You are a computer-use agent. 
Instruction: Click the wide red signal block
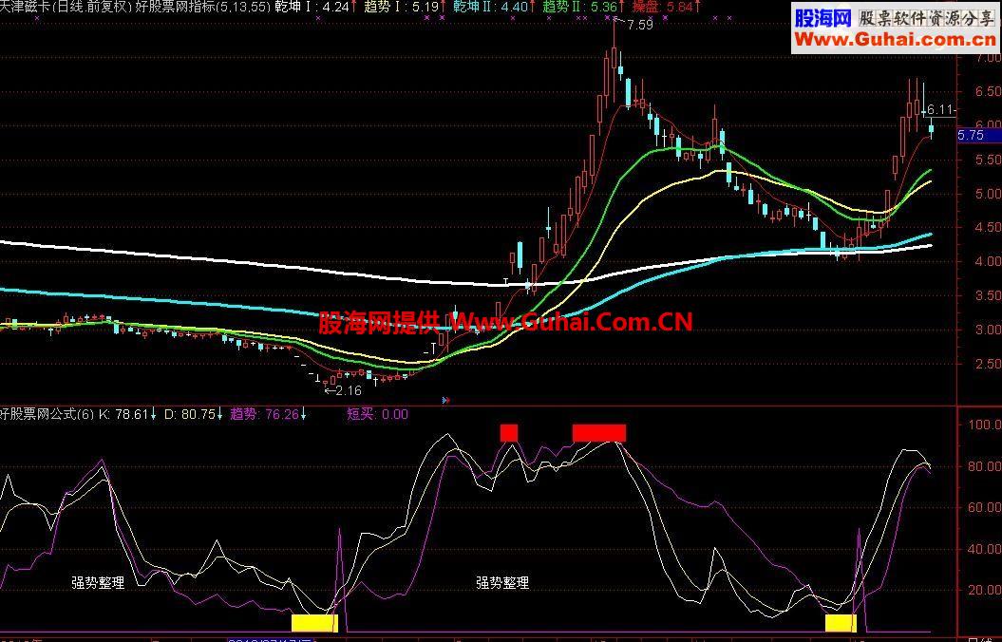(598, 432)
